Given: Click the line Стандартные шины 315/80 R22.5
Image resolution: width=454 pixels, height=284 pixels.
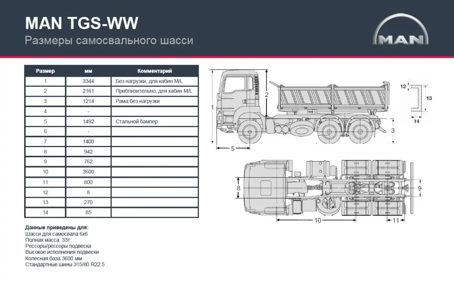Looking at the screenshot, I should pyautogui.click(x=65, y=264).
